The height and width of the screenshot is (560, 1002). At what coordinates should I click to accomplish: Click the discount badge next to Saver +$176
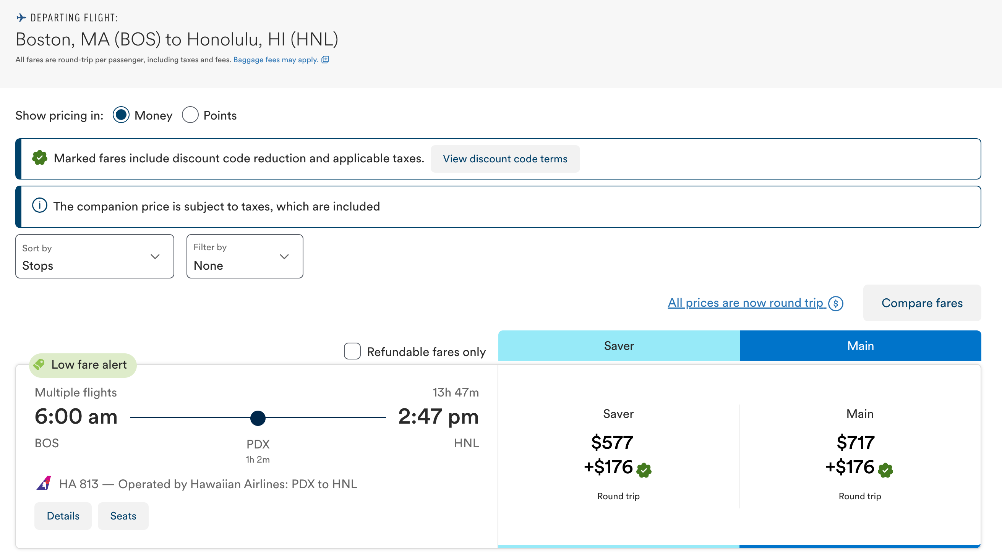pos(644,470)
